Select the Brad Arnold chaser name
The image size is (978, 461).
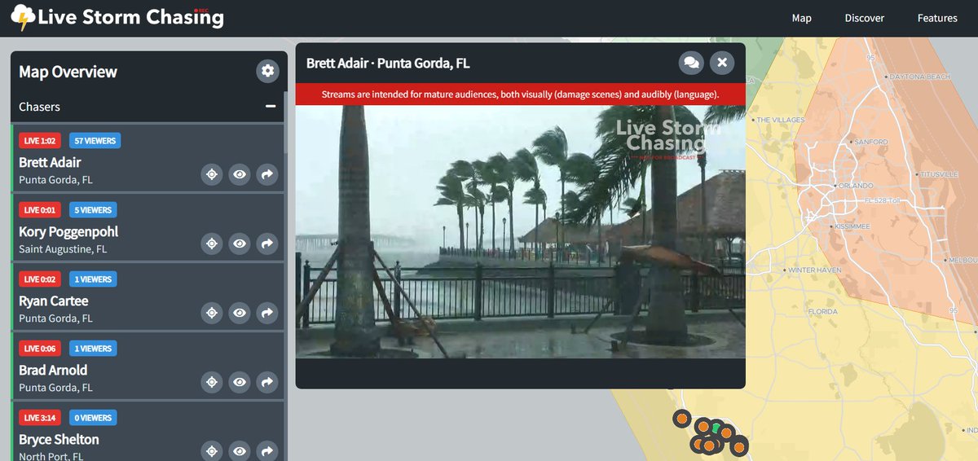[x=53, y=370]
